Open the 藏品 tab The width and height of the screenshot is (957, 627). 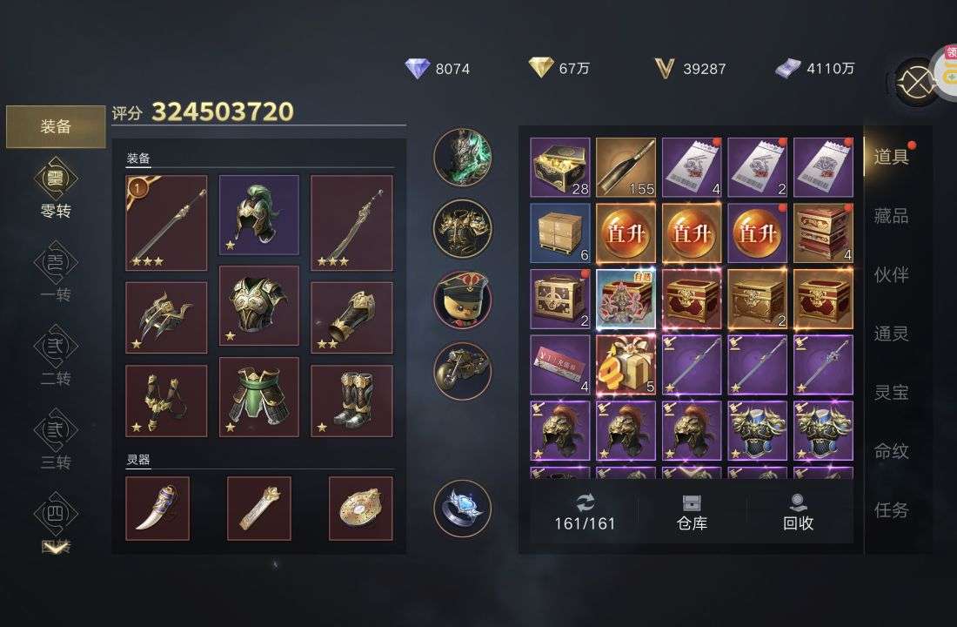[x=891, y=216]
